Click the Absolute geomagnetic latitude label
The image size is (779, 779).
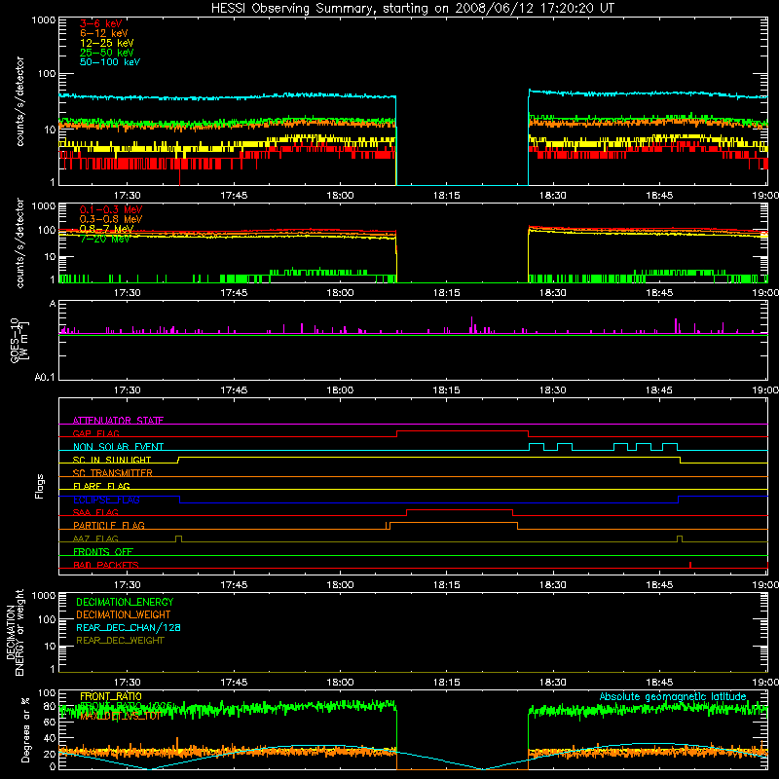673,696
